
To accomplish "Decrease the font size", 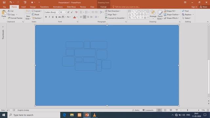I will [72, 12].
